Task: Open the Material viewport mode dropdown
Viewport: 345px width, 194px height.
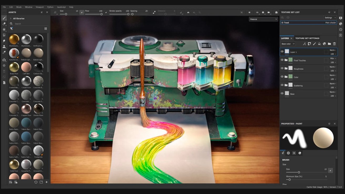Action: pyautogui.click(x=263, y=19)
